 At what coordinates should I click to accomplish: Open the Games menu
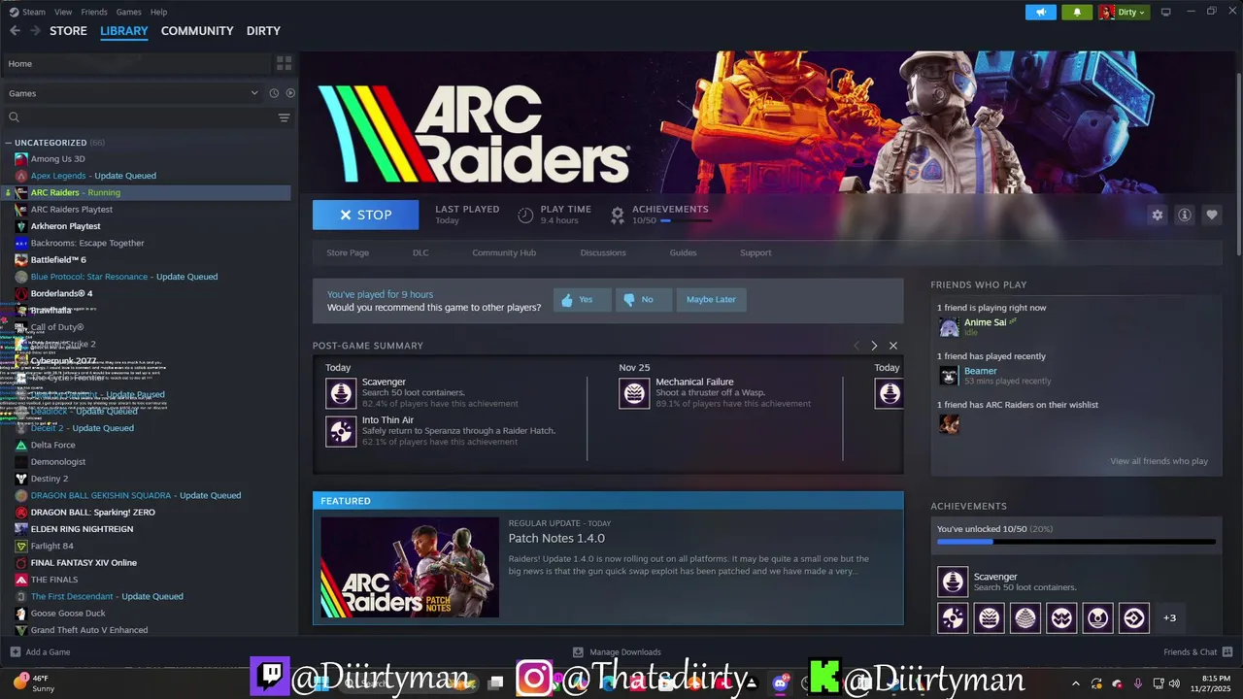point(128,12)
